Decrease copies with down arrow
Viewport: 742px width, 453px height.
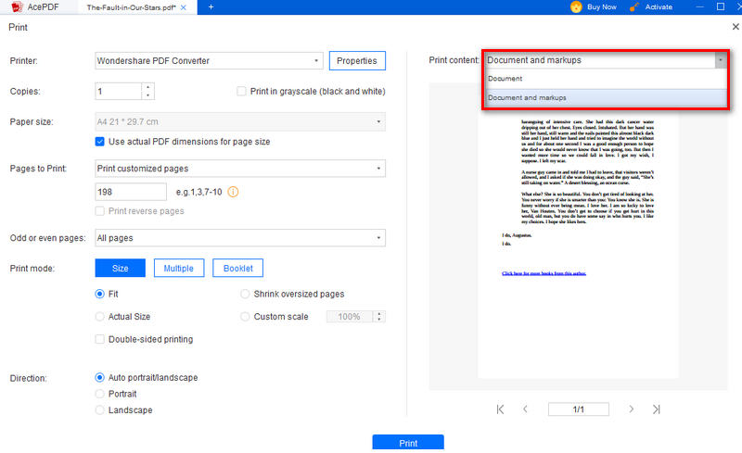[148, 95]
